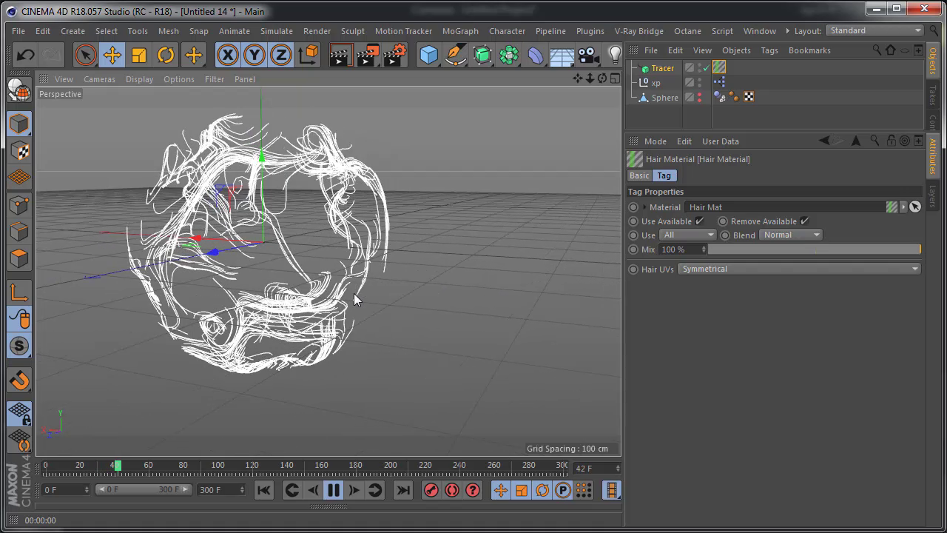Render to Picture Viewer
This screenshot has width=947, height=533.
(368, 55)
